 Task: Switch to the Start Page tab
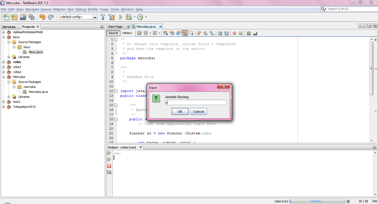tap(116, 27)
